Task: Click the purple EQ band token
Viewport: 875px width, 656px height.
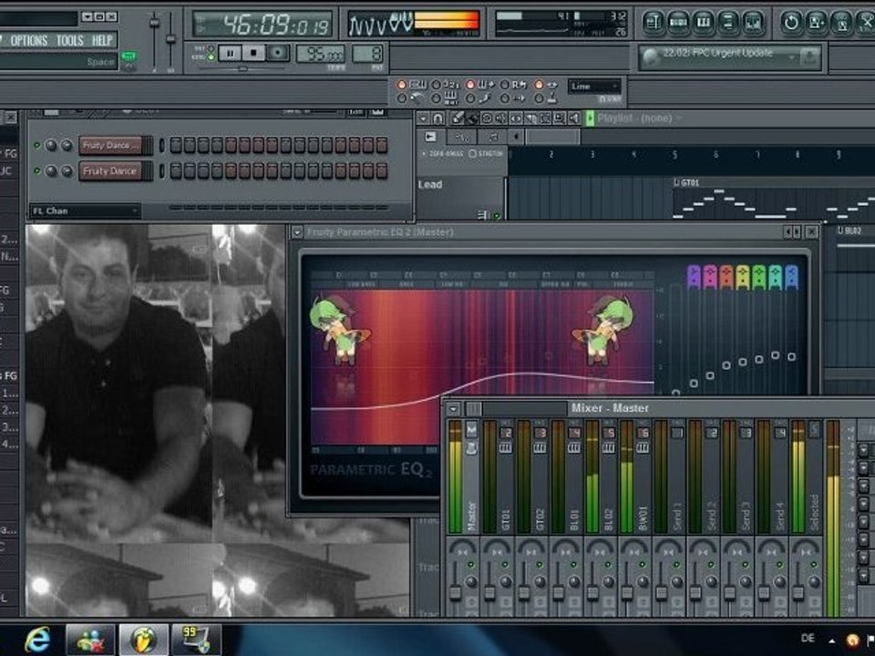Action: [x=694, y=277]
